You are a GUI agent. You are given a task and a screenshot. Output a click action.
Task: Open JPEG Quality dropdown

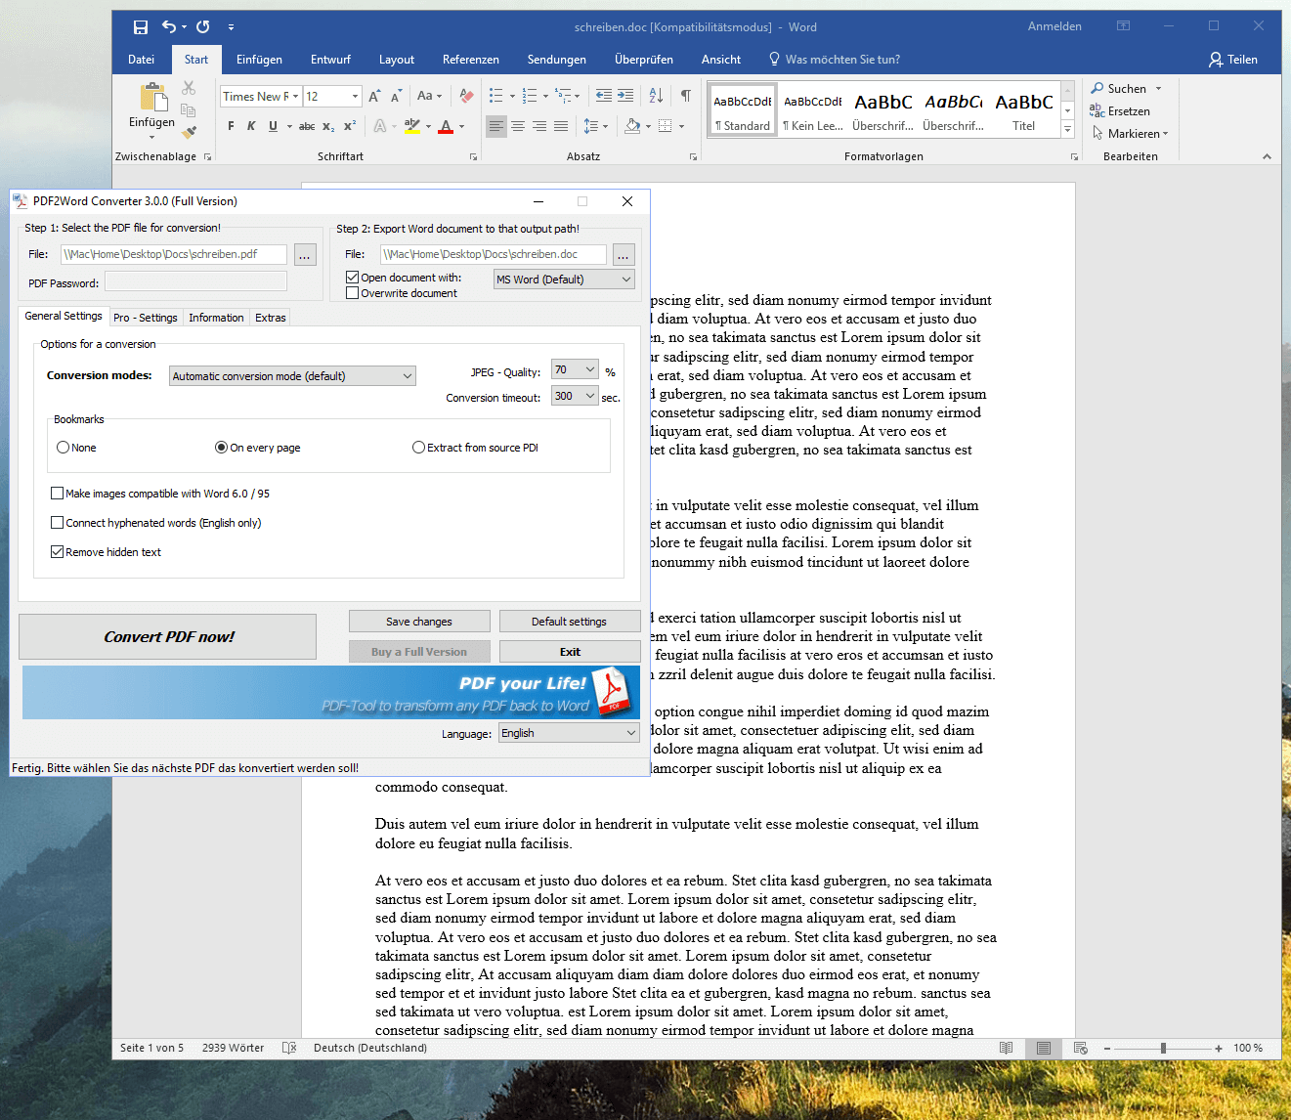pyautogui.click(x=575, y=369)
